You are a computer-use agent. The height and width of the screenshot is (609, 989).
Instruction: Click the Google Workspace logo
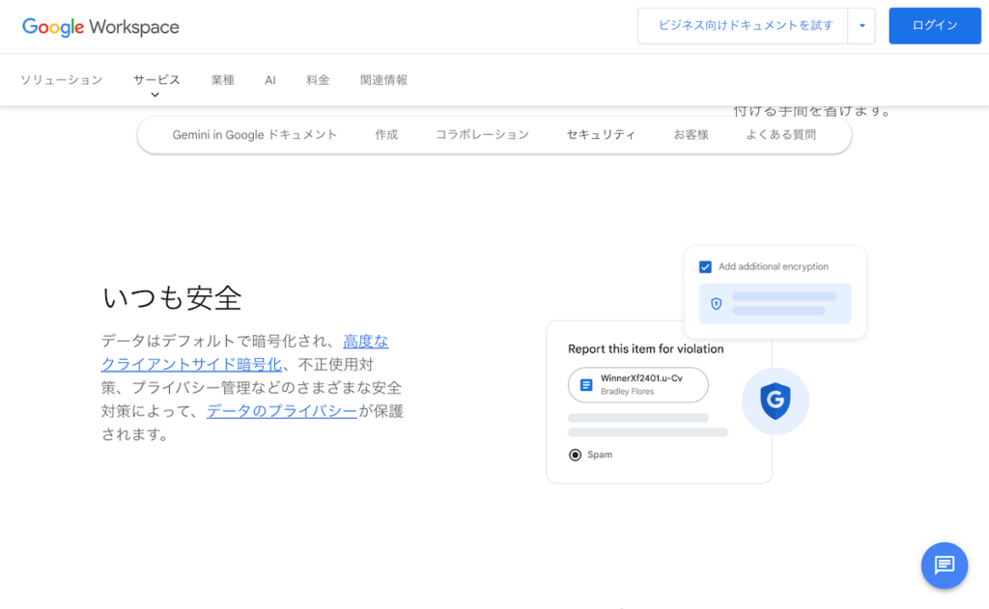click(x=100, y=26)
